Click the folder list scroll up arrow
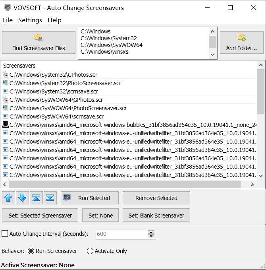The height and width of the screenshot is (270, 266). (x=212, y=32)
